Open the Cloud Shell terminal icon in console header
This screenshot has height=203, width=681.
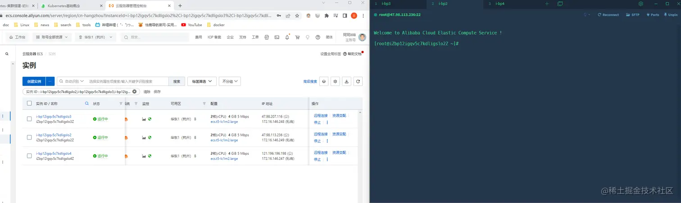click(x=277, y=37)
